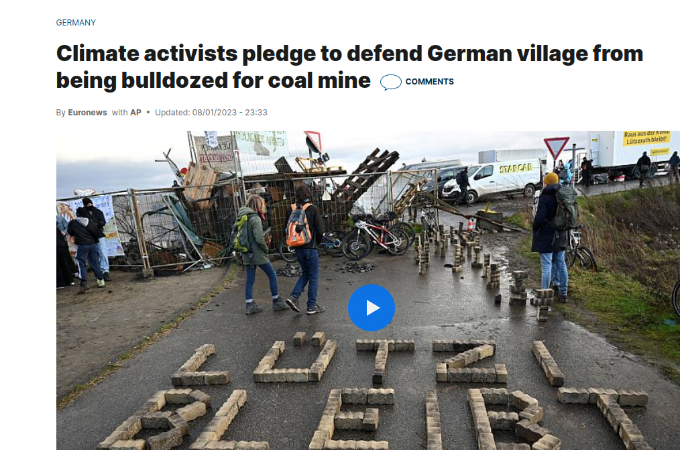Click the AP source credit

[x=135, y=112]
